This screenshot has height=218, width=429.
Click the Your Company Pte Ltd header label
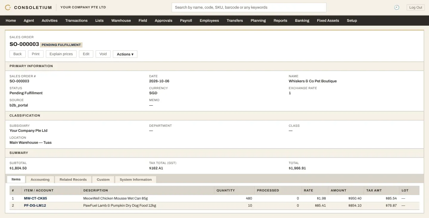pos(83,7)
